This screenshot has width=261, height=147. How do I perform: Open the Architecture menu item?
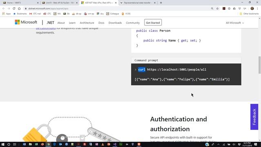tap(87, 23)
